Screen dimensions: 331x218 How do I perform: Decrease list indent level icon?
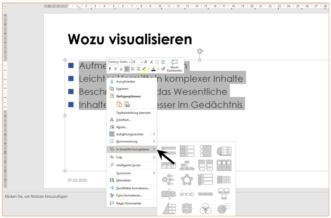pos(157,62)
